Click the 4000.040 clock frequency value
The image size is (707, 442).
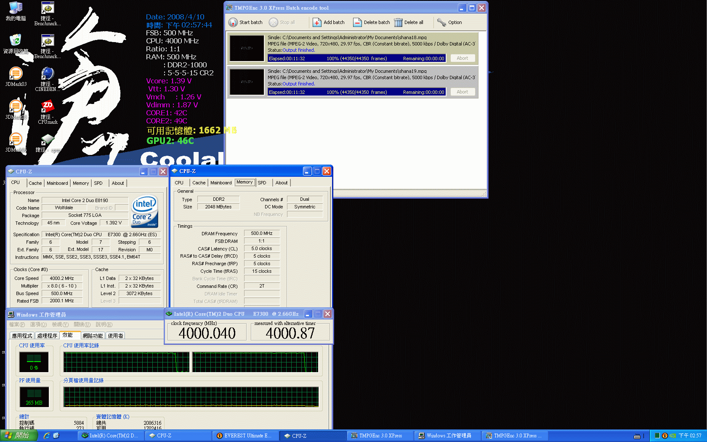(x=207, y=333)
